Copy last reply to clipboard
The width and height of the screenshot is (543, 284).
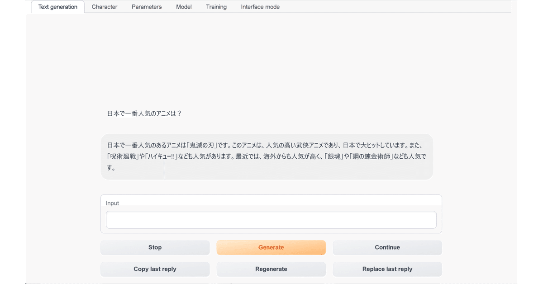[x=155, y=269]
